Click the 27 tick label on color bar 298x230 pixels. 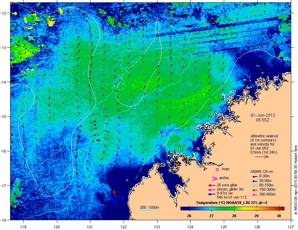(212, 216)
